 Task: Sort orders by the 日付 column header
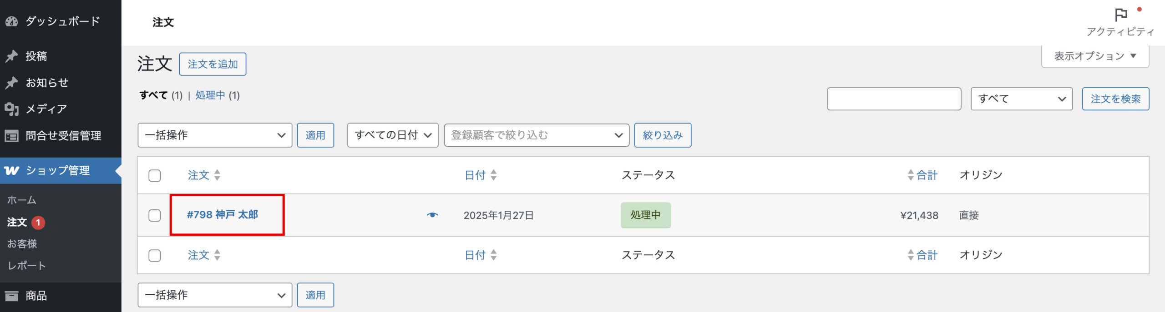tap(475, 175)
